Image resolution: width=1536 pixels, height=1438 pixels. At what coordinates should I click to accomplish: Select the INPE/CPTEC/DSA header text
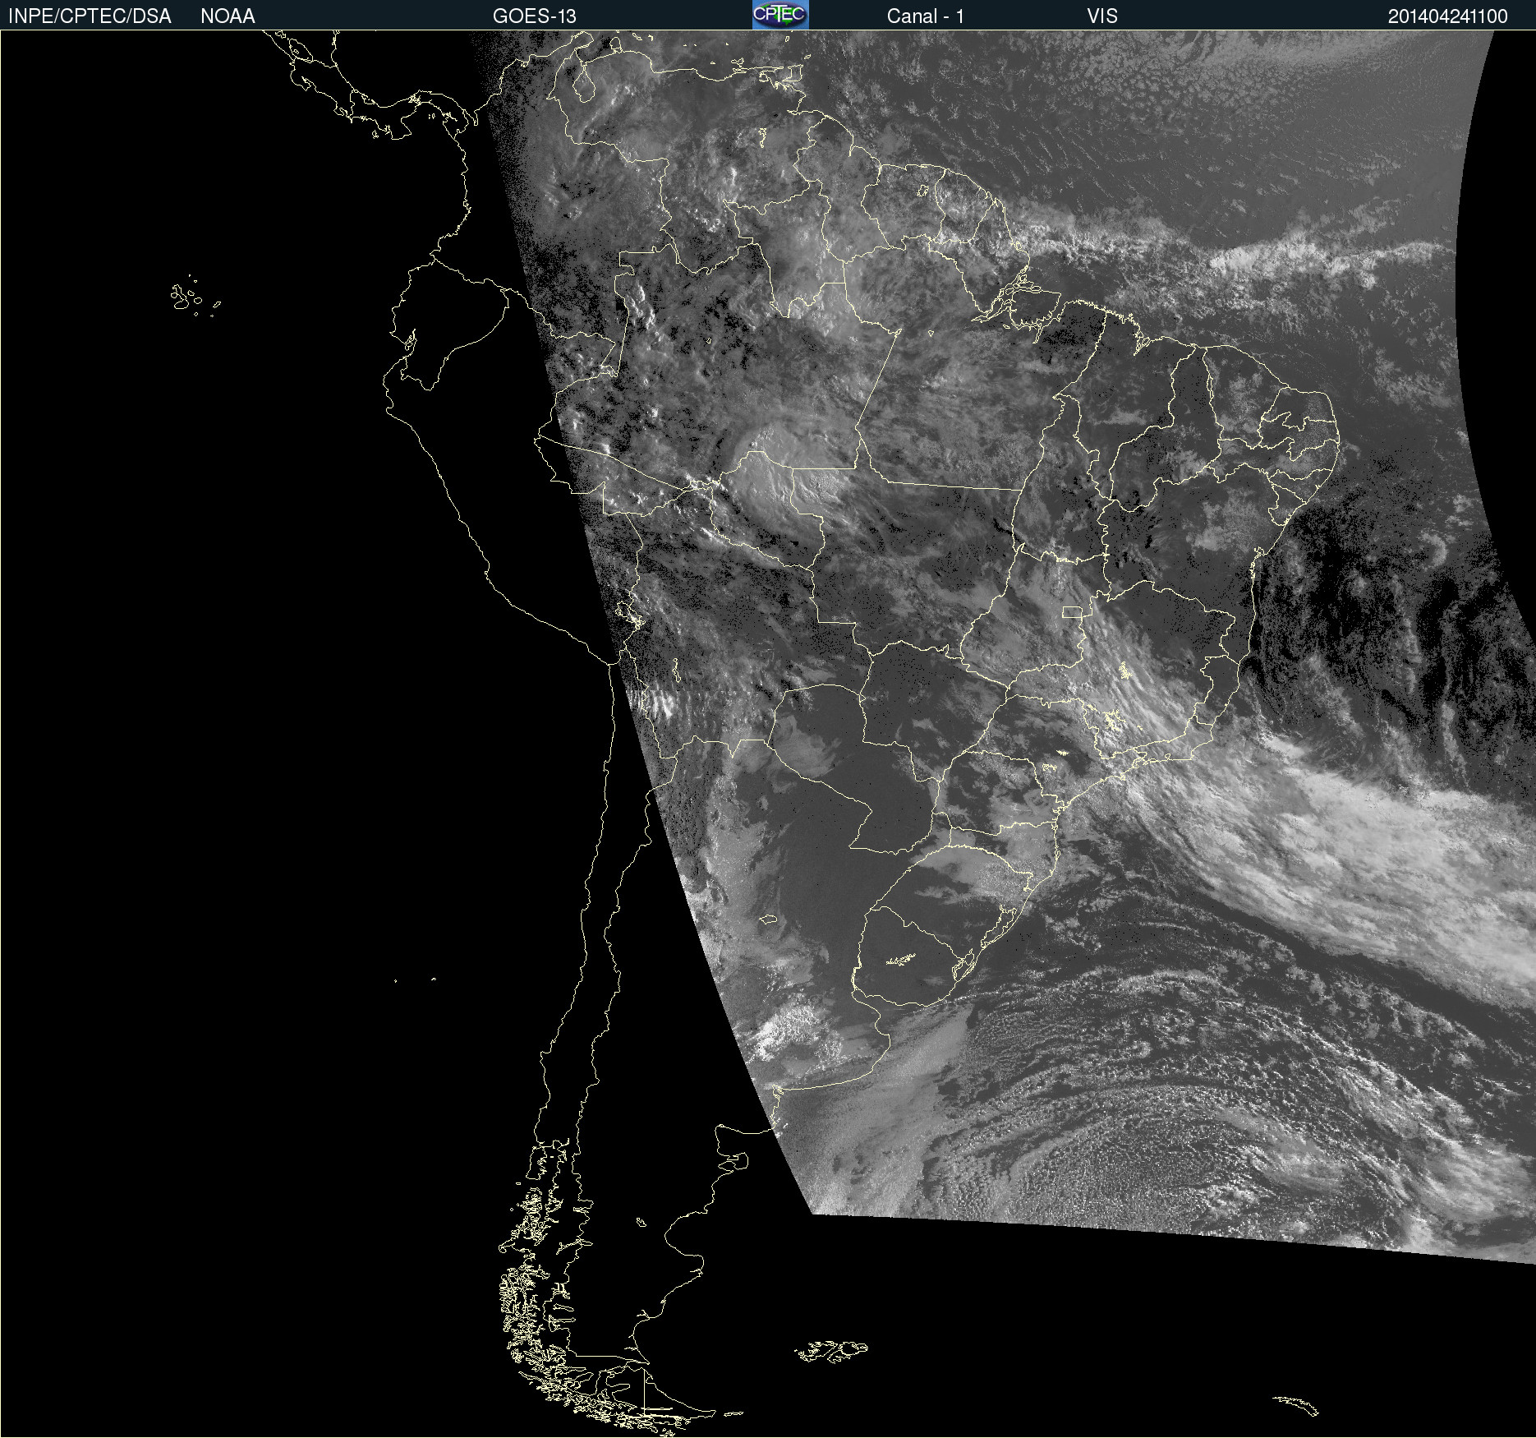coord(90,16)
